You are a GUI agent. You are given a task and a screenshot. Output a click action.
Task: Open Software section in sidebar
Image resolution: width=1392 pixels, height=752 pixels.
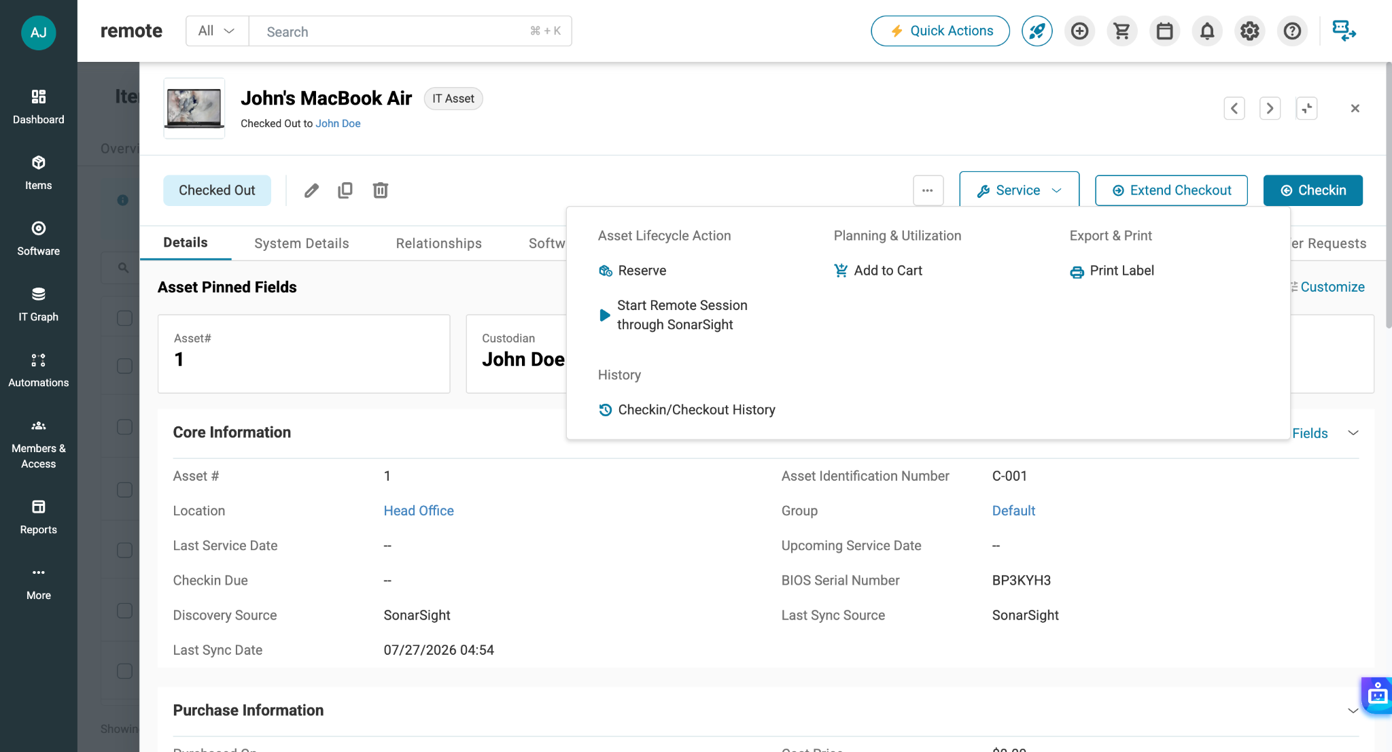[38, 239]
